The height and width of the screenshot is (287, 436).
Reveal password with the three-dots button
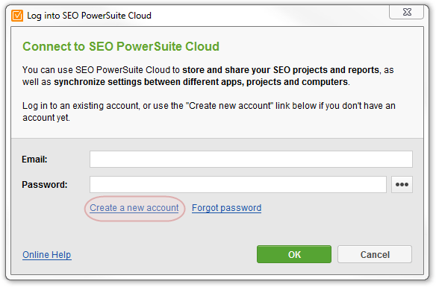[x=402, y=184]
